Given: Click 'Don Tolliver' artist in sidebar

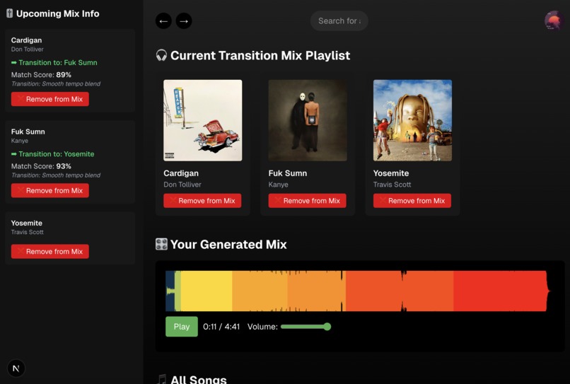Looking at the screenshot, I should point(28,49).
